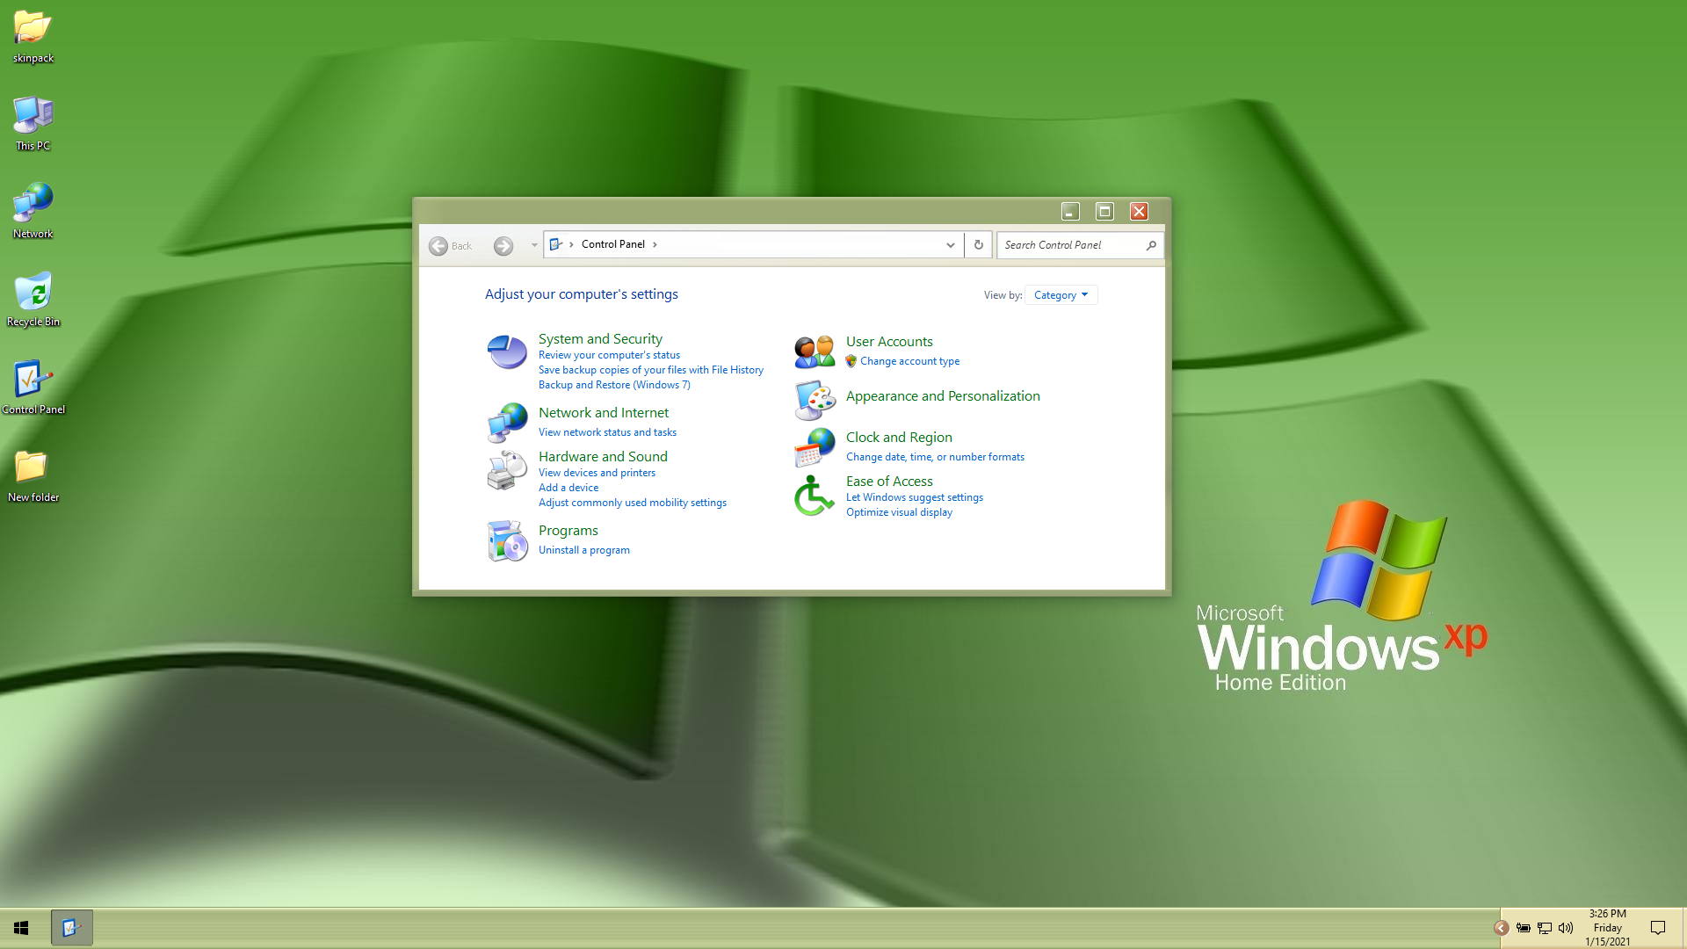Viewport: 1687px width, 949px height.
Task: Click the Uninstall a program link
Action: click(x=583, y=550)
